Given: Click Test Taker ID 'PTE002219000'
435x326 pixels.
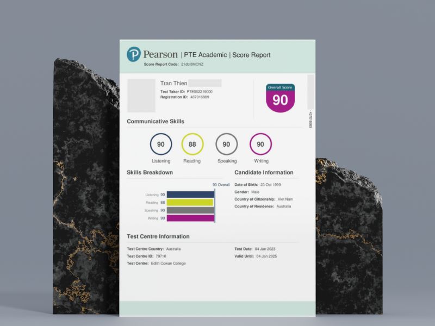Looking at the screenshot, I should click(x=200, y=91).
